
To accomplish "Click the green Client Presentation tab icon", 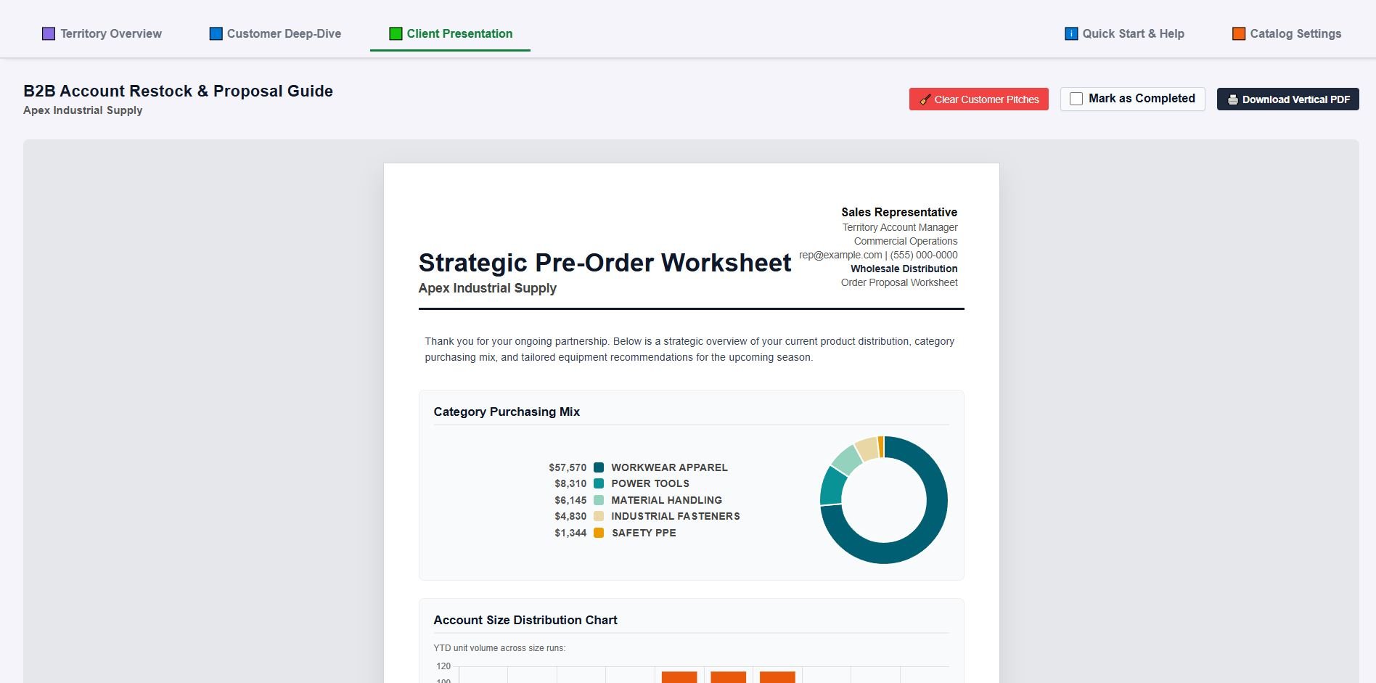I will point(396,33).
